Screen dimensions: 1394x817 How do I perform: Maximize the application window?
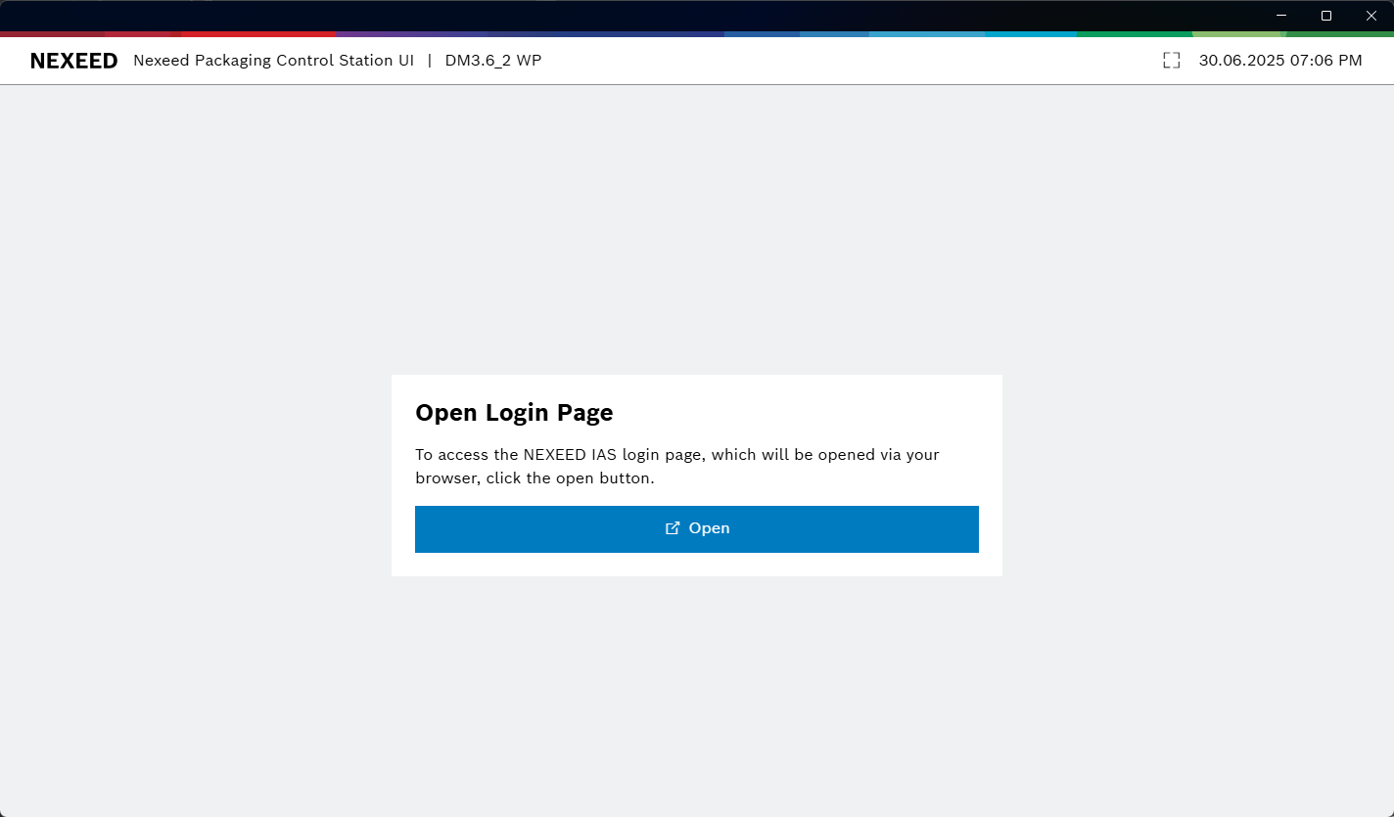[1326, 16]
